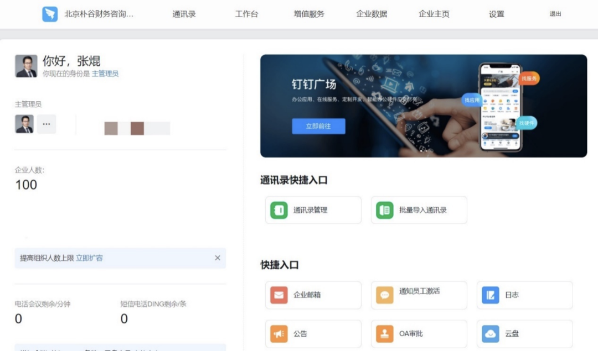
Task: Click the 找应用 bubble on banner
Action: pos(472,100)
